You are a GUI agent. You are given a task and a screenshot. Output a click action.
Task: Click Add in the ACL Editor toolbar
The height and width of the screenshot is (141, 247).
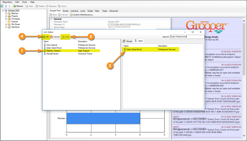[65, 37]
